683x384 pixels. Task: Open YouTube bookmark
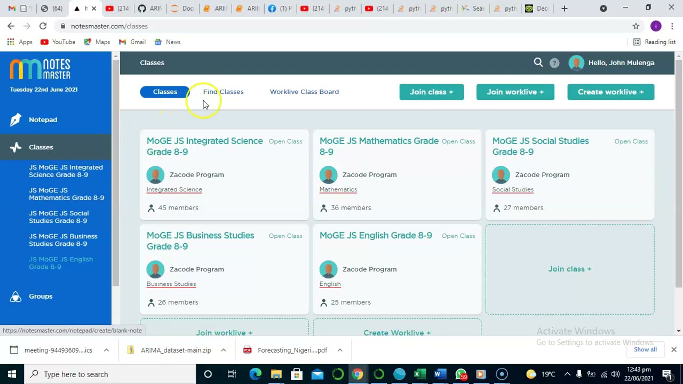coord(58,42)
